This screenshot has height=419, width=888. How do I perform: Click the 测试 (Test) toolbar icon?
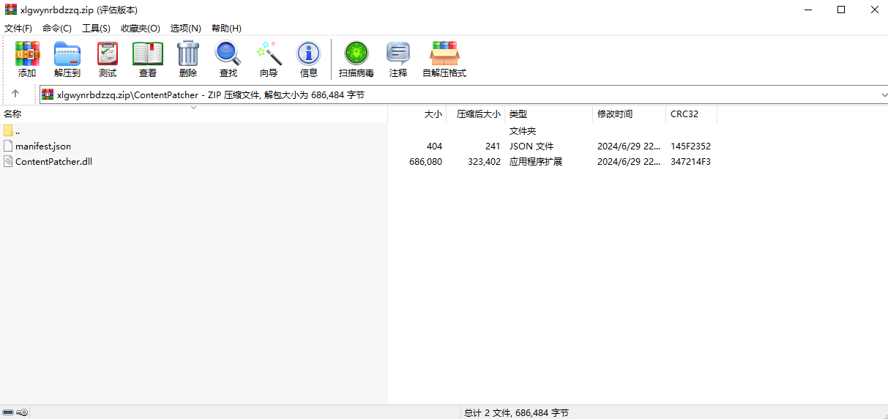click(108, 53)
